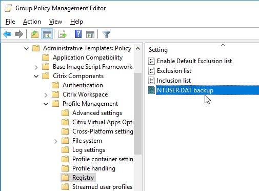Click the Citrix Components folder icon
The height and width of the screenshot is (191, 259).
[x=46, y=76]
